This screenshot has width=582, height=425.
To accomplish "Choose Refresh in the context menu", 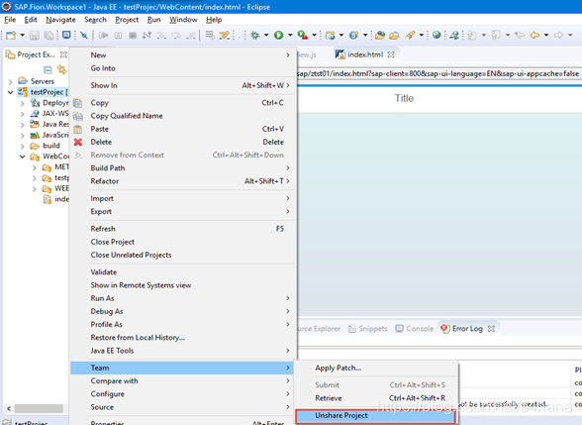I will click(x=183, y=229).
